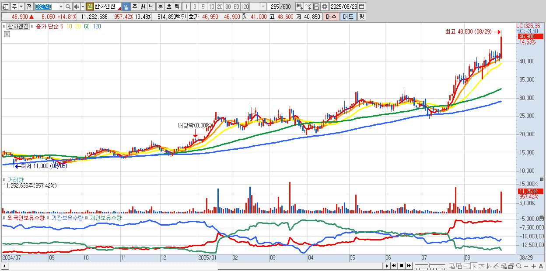Choose the 1 interval button
Image resolution: width=546 pixels, height=271 pixels.
pyautogui.click(x=186, y=7)
